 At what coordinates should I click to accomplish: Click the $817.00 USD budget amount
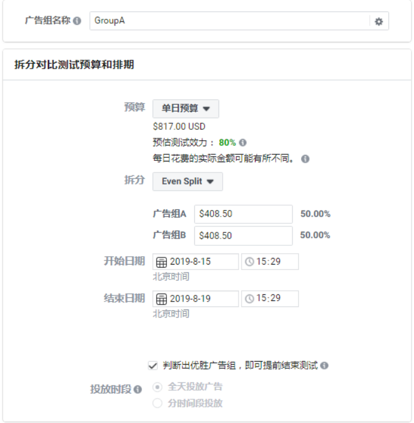[179, 126]
